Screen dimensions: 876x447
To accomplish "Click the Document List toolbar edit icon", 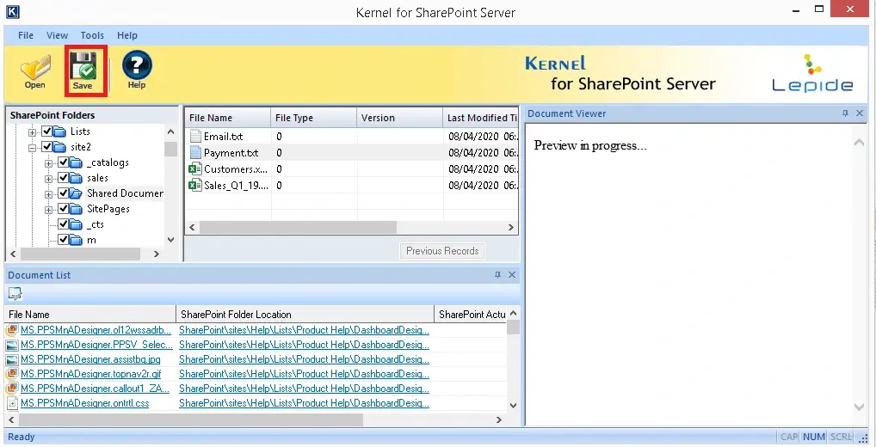I will [15, 293].
